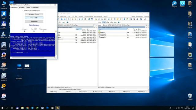Open left panel path history dropdown arrow

pos(96,27)
